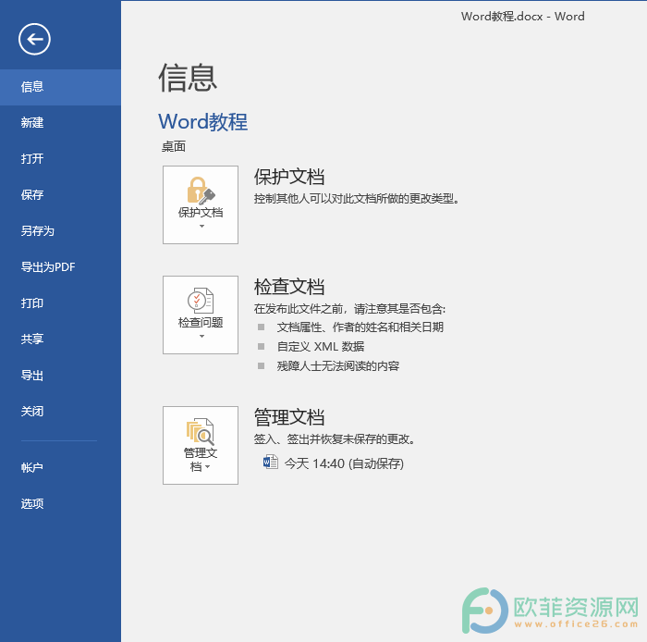647x642 pixels.
Task: Expand the 管理文档 dropdown arrow
Action: click(x=208, y=466)
